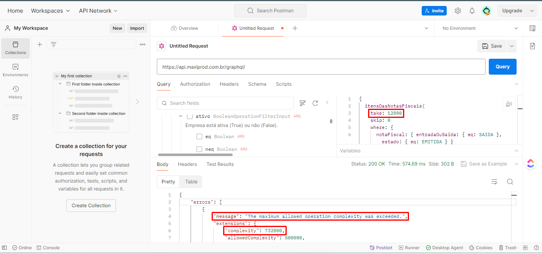Click the Search Postman box

point(270,11)
